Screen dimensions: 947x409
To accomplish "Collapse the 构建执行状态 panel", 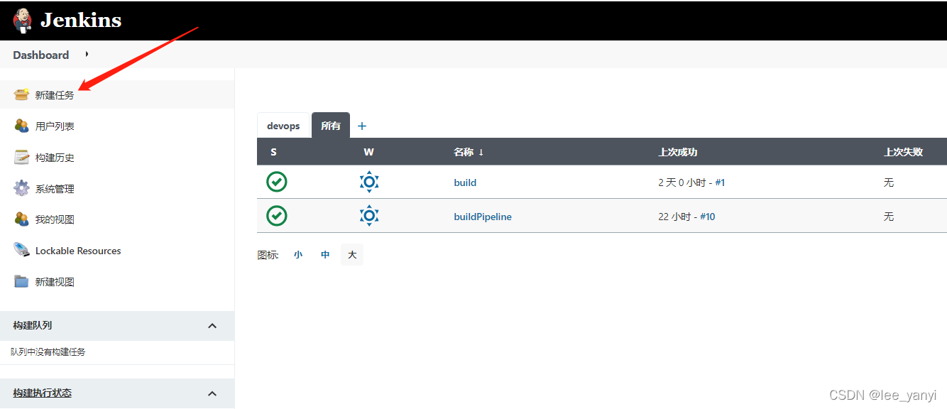I will click(x=212, y=393).
